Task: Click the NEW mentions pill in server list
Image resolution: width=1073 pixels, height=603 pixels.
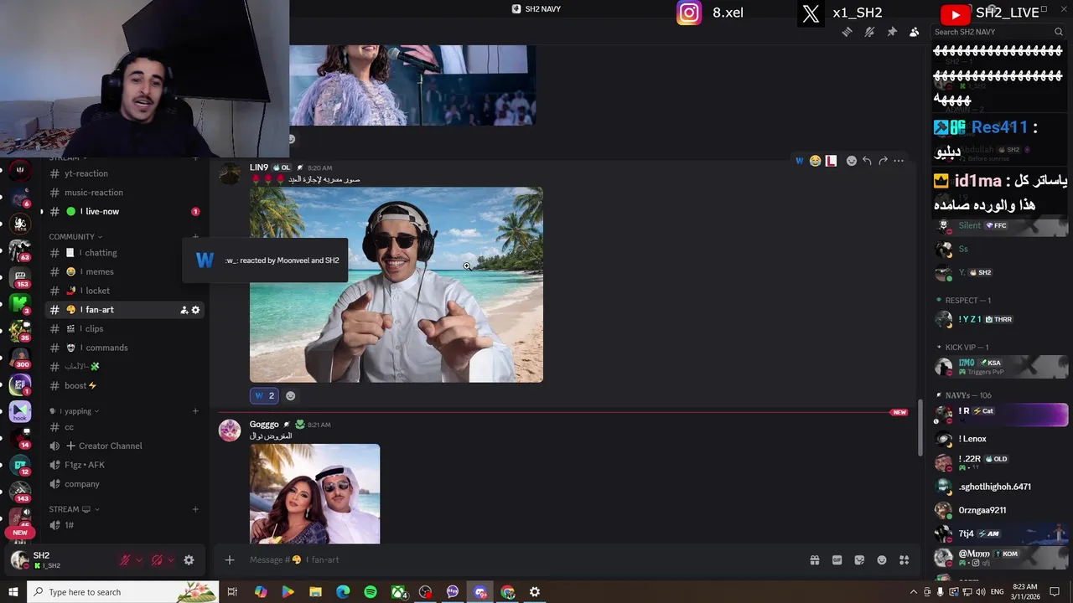Action: [20, 533]
